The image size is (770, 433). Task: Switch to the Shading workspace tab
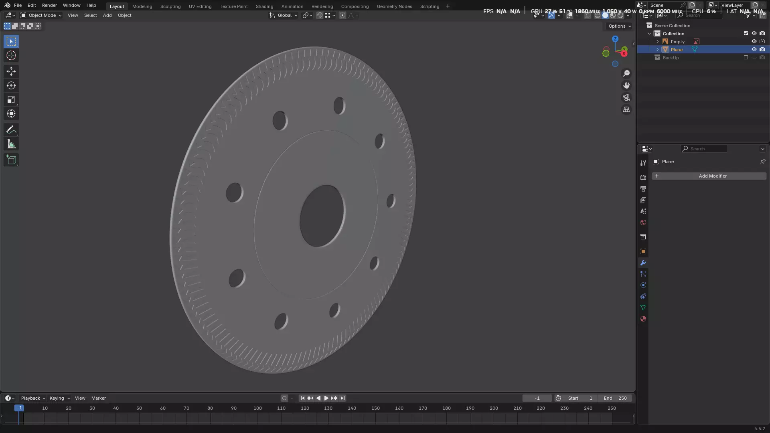click(x=264, y=6)
